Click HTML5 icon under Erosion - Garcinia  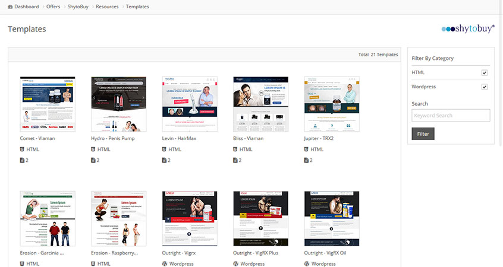tap(22, 264)
